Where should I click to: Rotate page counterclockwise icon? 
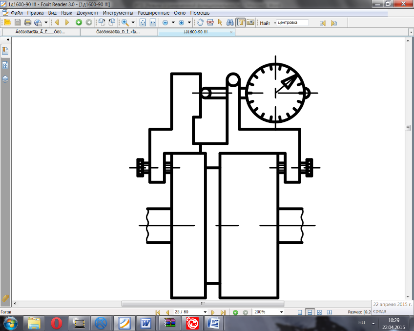tap(112, 22)
